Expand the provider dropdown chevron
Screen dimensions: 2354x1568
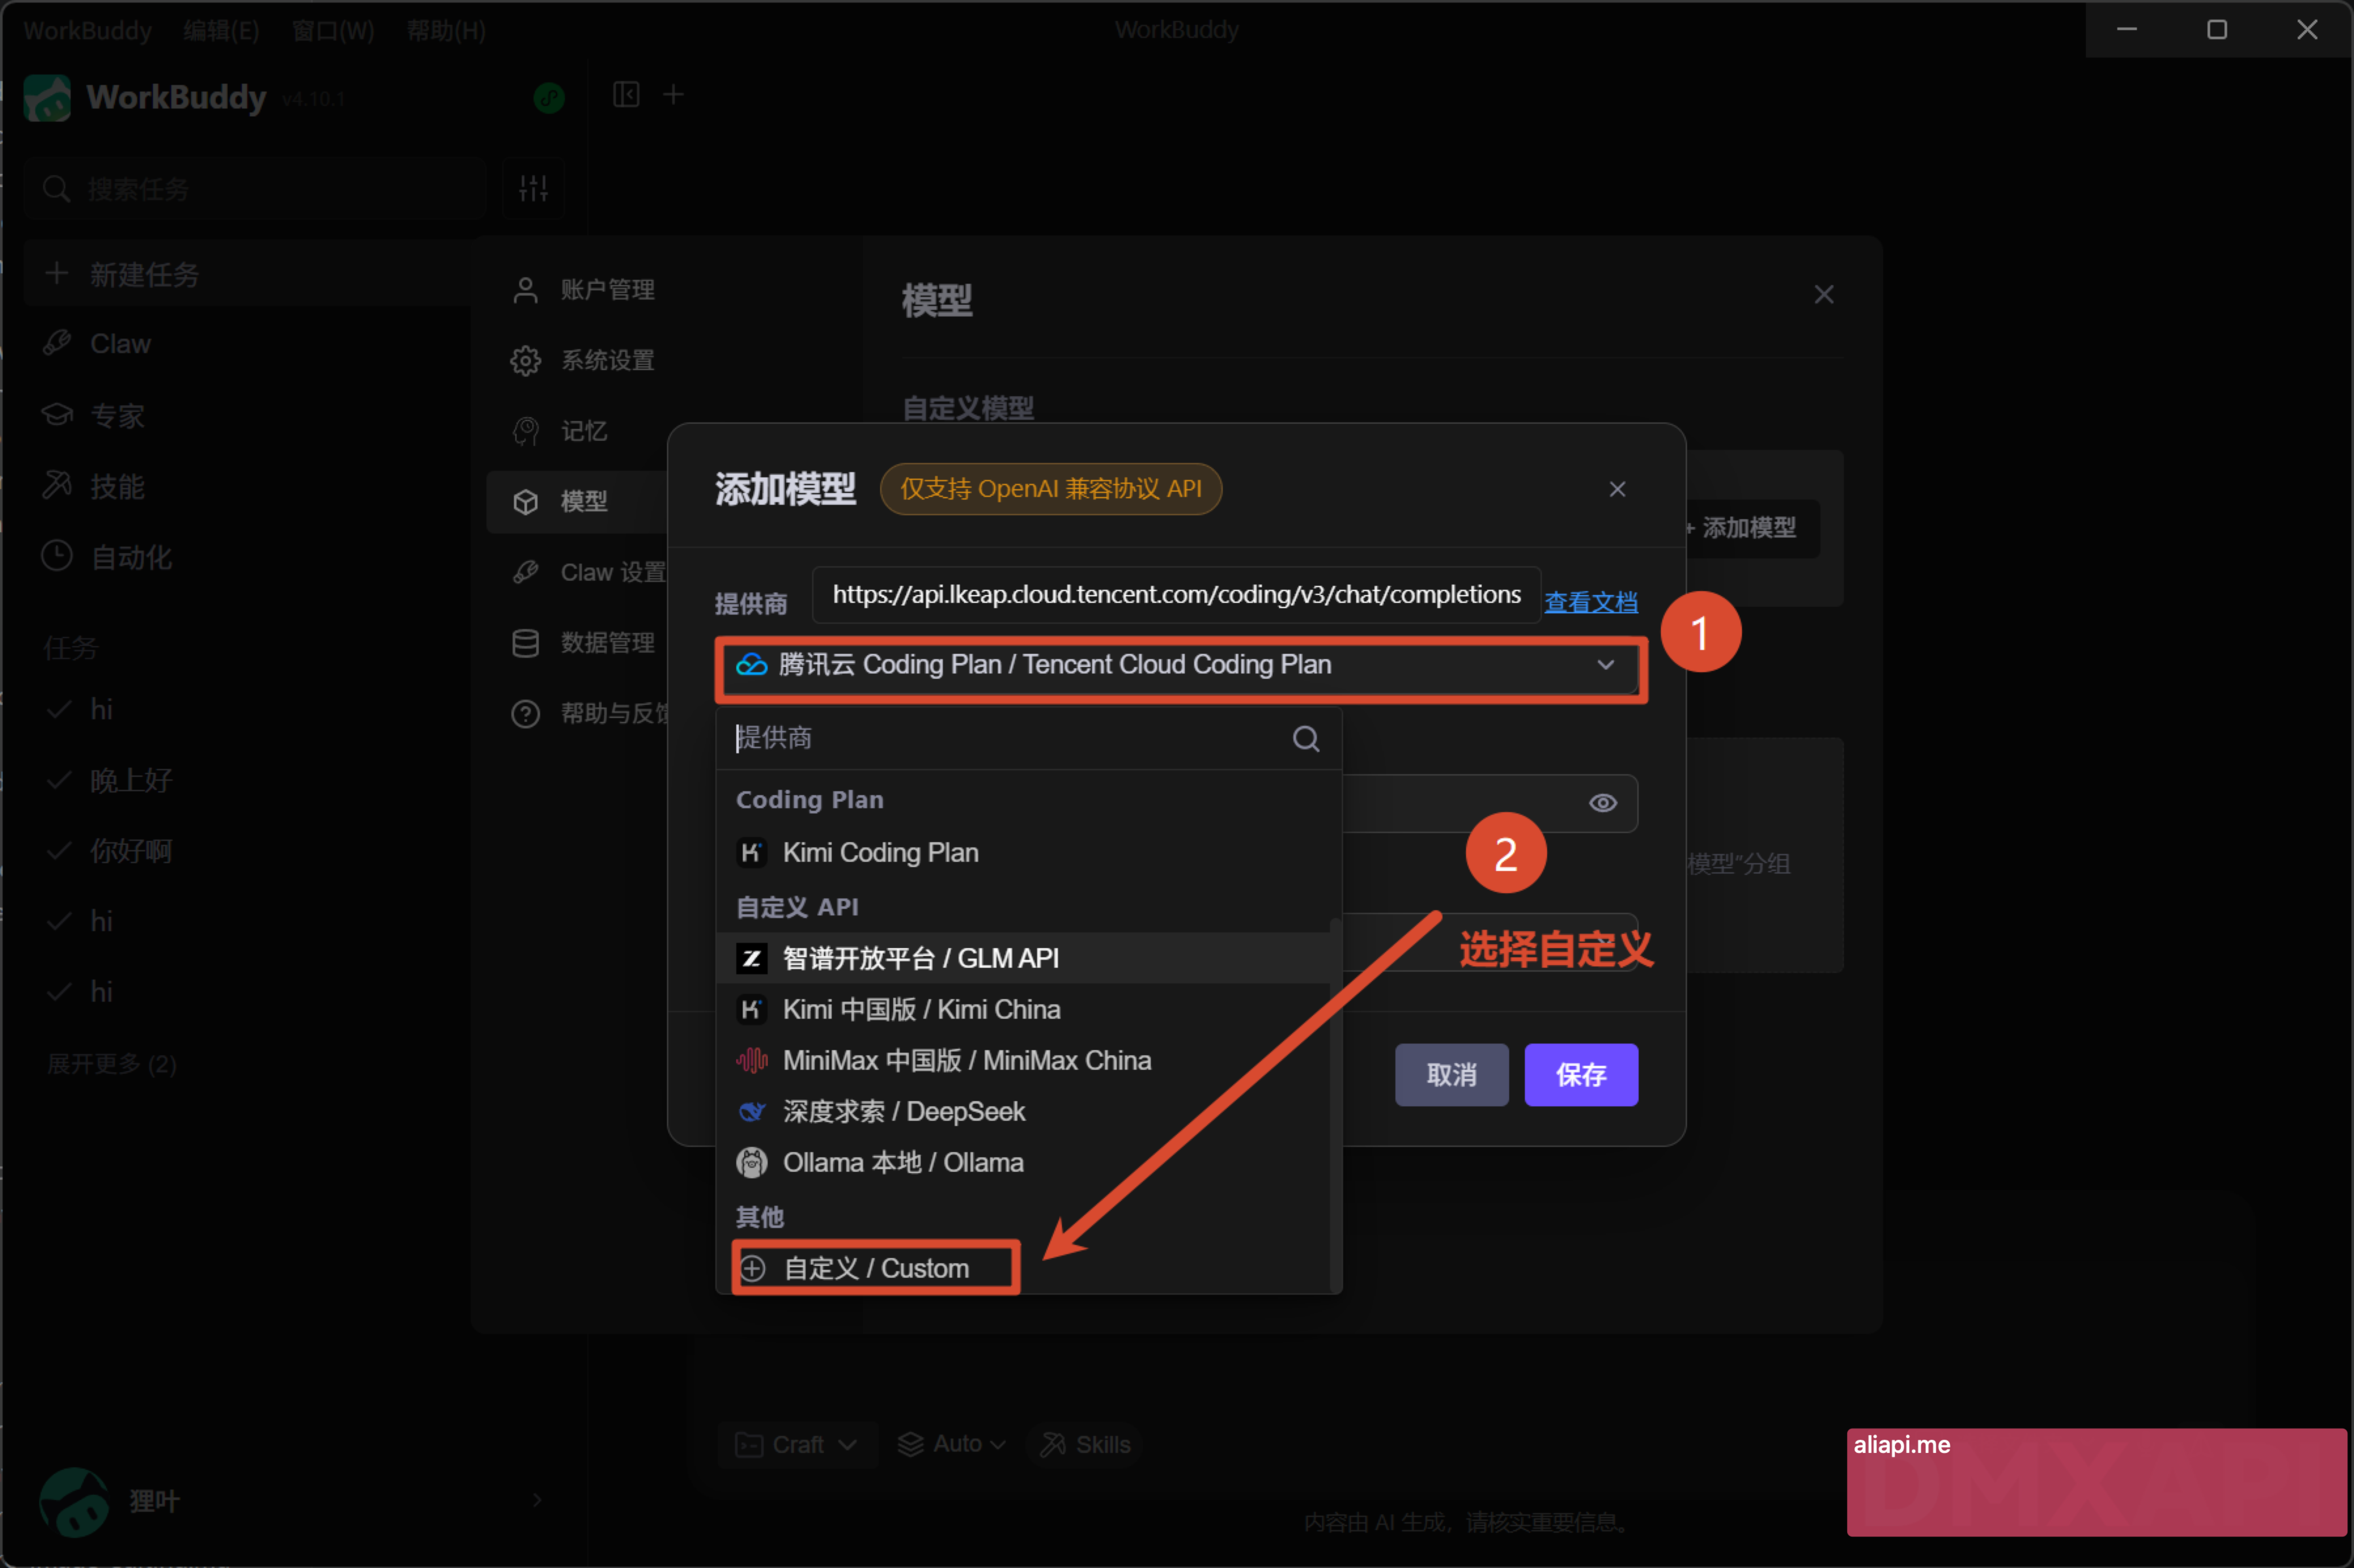click(1606, 665)
